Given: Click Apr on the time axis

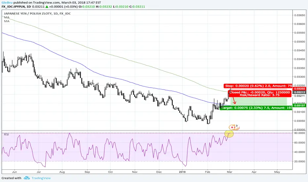Looking at the screenshot, I should pos(254,172).
